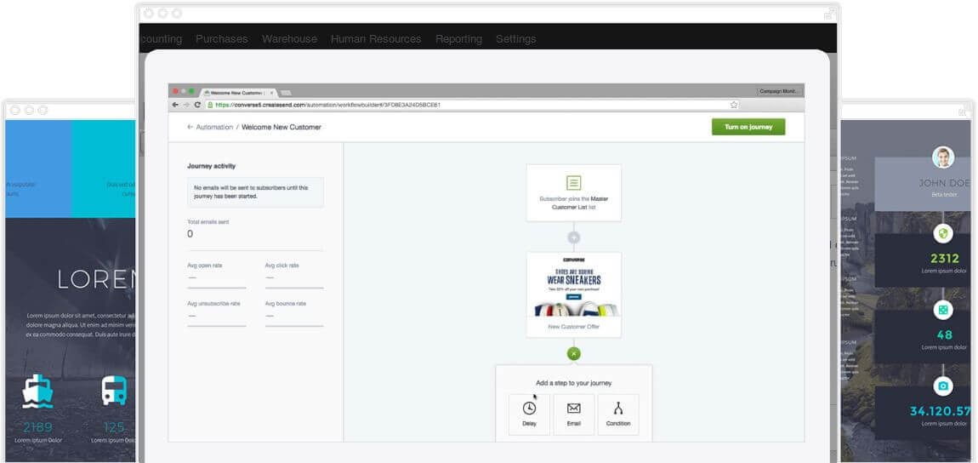
Task: Add an Email step to the journey
Action: (x=573, y=414)
